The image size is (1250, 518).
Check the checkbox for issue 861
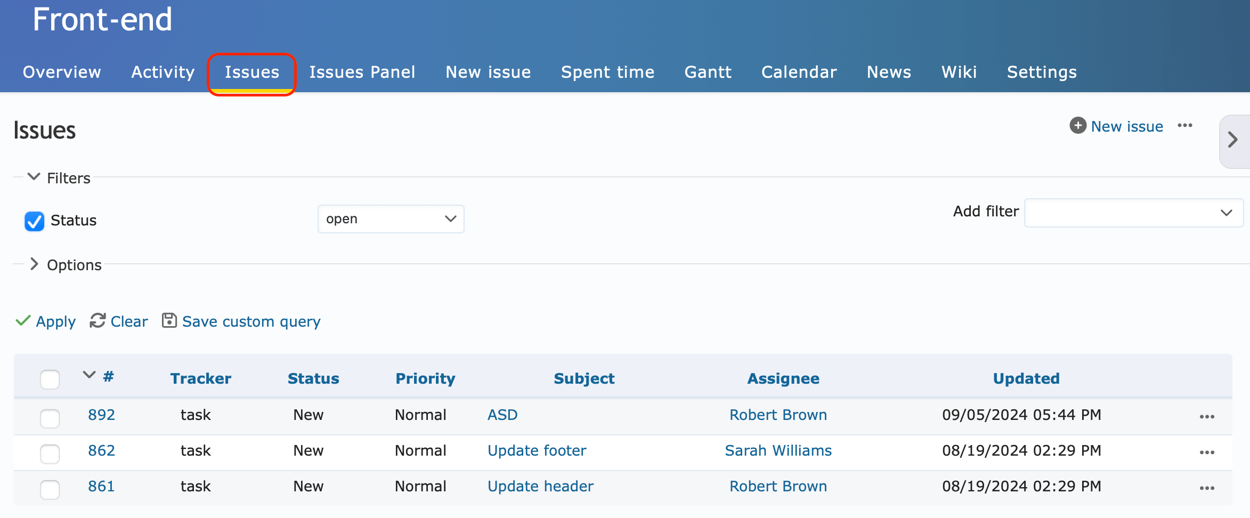tap(50, 490)
